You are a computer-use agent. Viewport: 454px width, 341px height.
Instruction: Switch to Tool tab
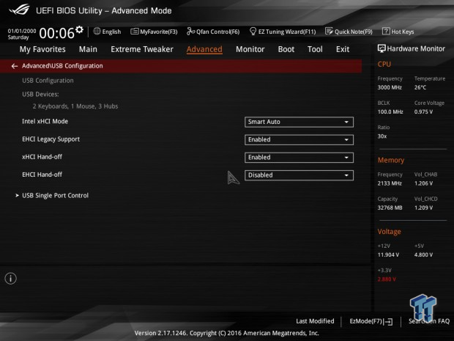315,49
